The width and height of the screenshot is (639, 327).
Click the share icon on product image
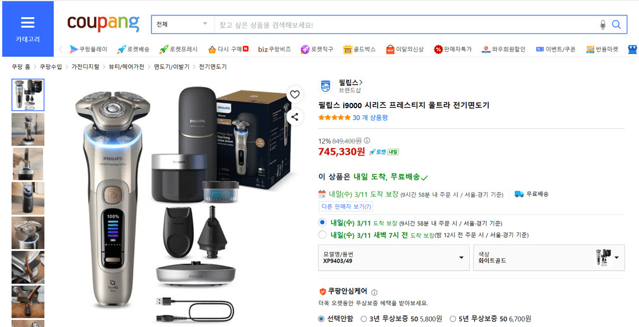tap(295, 117)
